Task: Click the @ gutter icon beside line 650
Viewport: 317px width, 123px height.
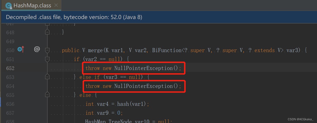Action: tap(37, 49)
